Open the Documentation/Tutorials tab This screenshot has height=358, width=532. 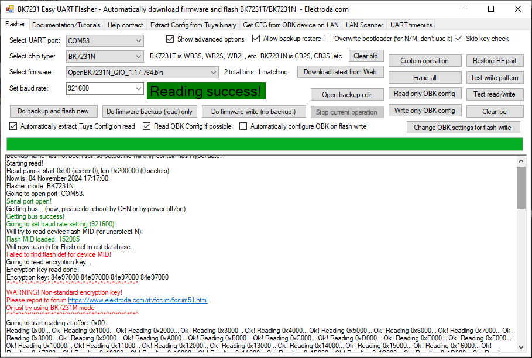pos(66,25)
